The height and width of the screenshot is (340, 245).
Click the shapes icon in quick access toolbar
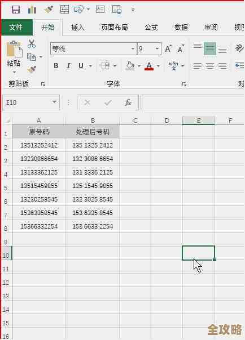78,10
